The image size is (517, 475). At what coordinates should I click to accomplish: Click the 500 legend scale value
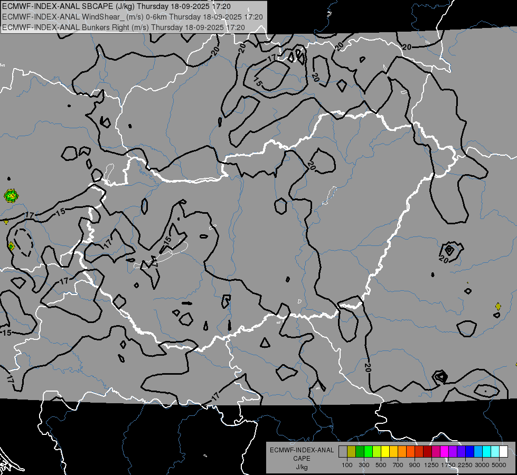point(381,465)
